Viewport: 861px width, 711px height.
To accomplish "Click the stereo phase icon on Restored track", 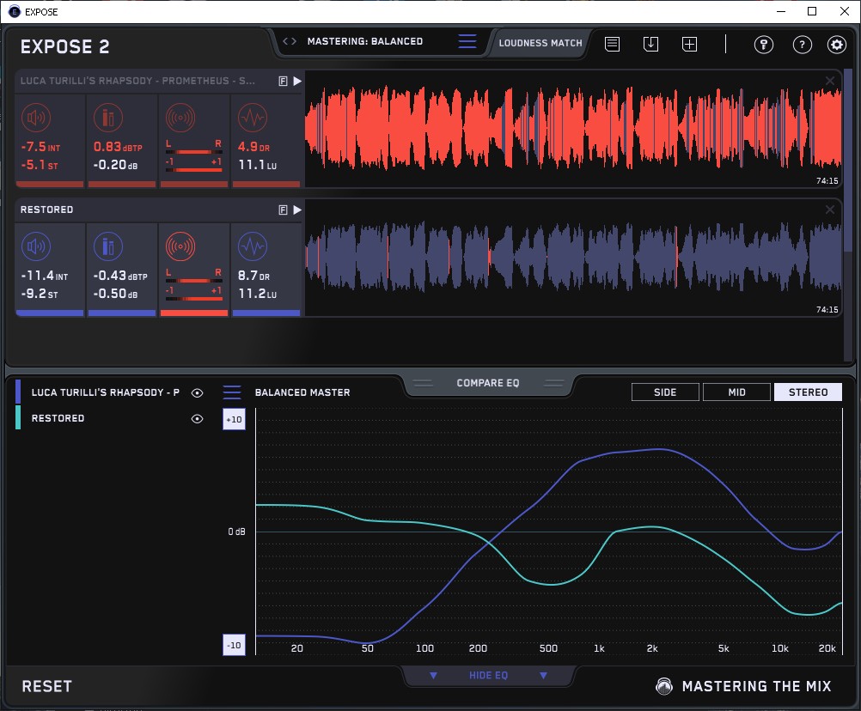I will point(180,246).
